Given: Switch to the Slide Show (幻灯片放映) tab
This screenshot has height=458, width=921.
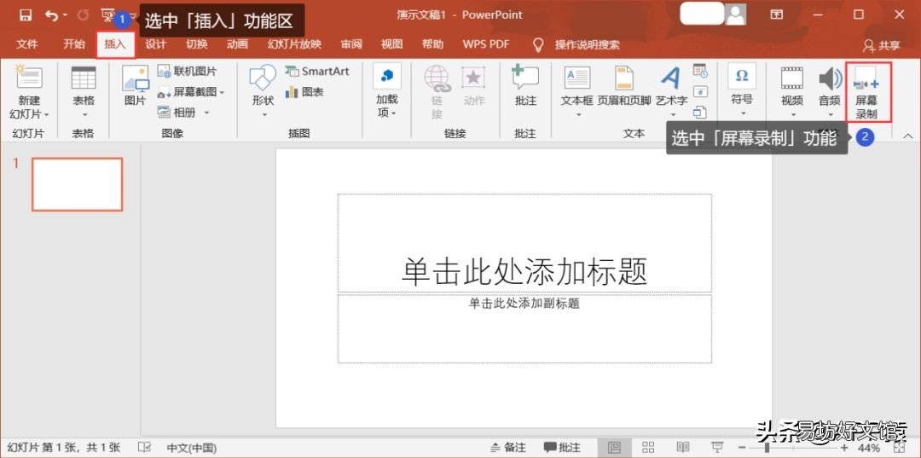Looking at the screenshot, I should [x=294, y=44].
